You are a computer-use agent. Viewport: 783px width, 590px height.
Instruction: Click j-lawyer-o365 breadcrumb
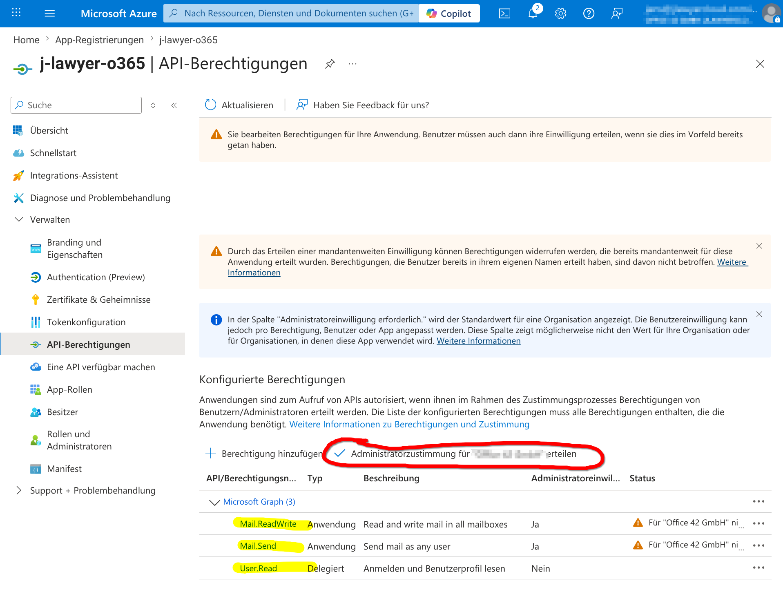click(188, 40)
